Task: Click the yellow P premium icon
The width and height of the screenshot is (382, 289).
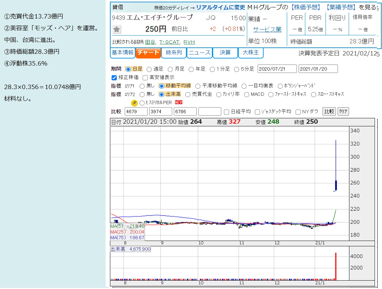Action: [134, 103]
